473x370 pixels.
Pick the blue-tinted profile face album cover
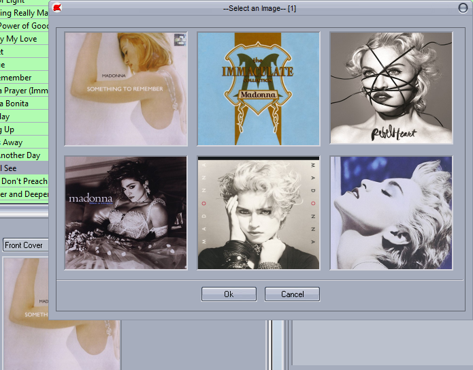pyautogui.click(x=391, y=213)
